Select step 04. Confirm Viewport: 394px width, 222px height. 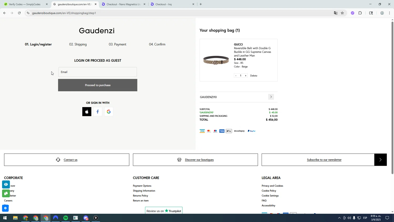pos(157,44)
